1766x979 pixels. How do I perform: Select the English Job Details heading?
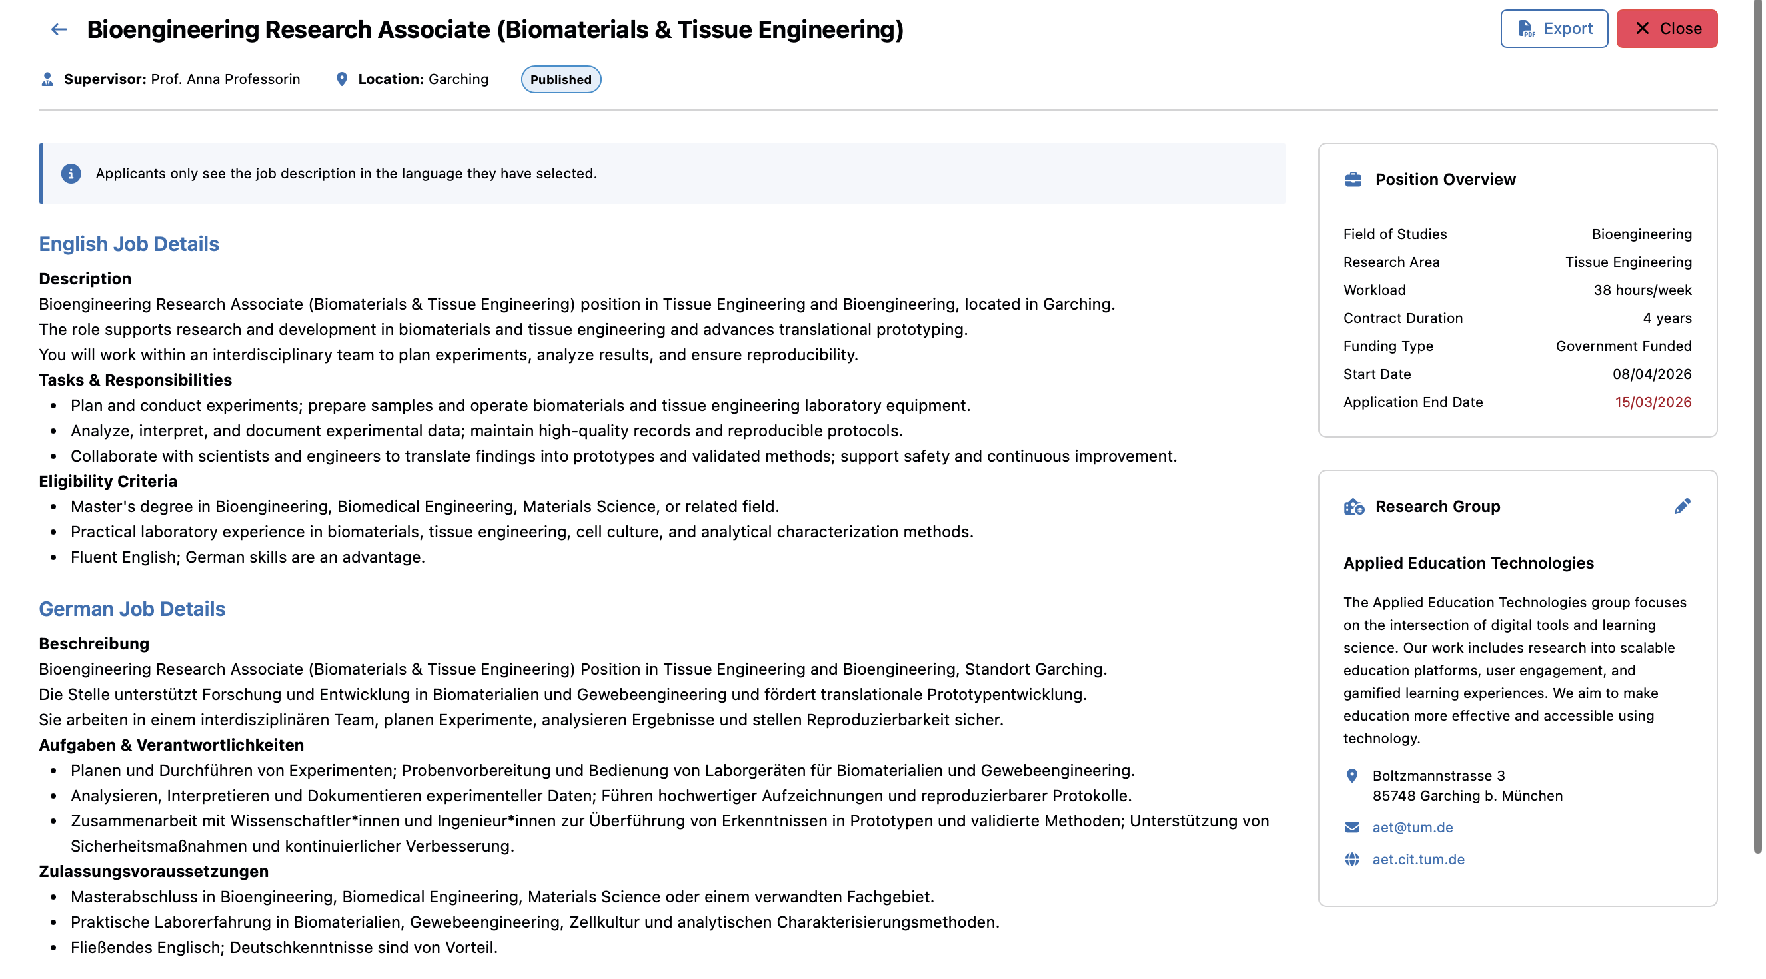coord(128,243)
